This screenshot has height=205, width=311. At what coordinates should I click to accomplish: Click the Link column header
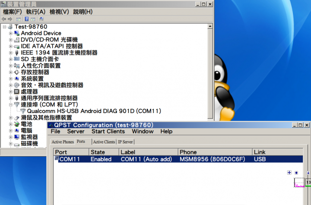pyautogui.click(x=278, y=152)
